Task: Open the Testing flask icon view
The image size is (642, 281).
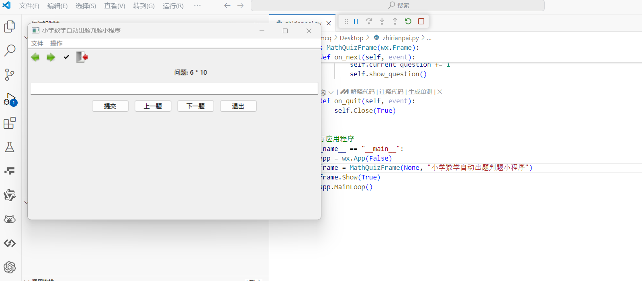Action: click(x=10, y=147)
